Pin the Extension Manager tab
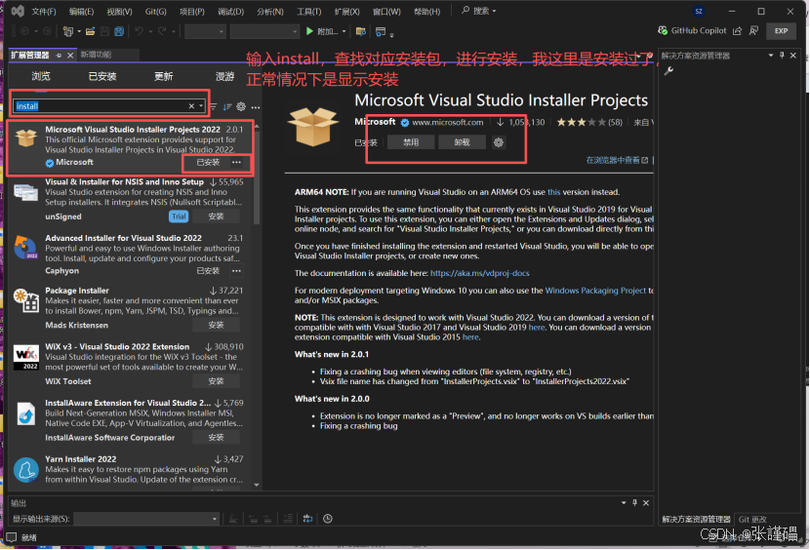Screen dimensions: 810x550 point(59,55)
